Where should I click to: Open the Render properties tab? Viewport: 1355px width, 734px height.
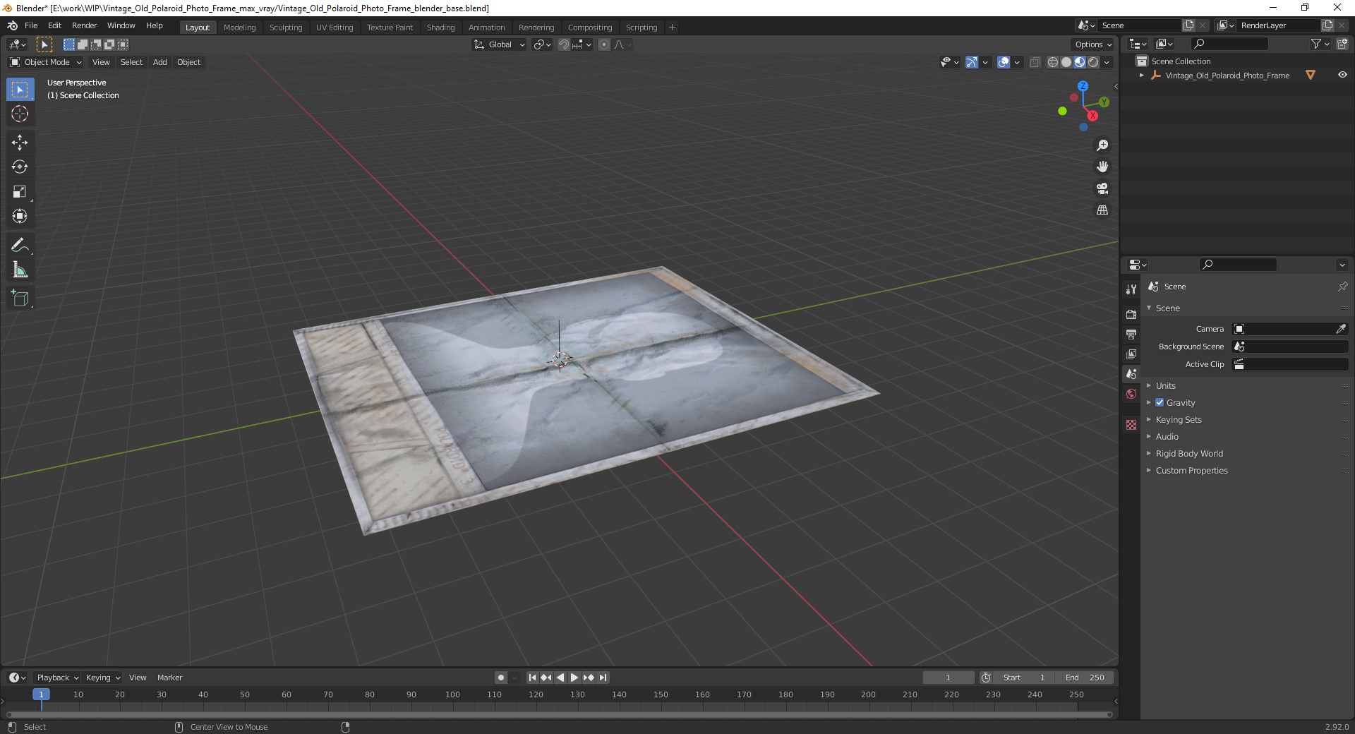[1131, 314]
